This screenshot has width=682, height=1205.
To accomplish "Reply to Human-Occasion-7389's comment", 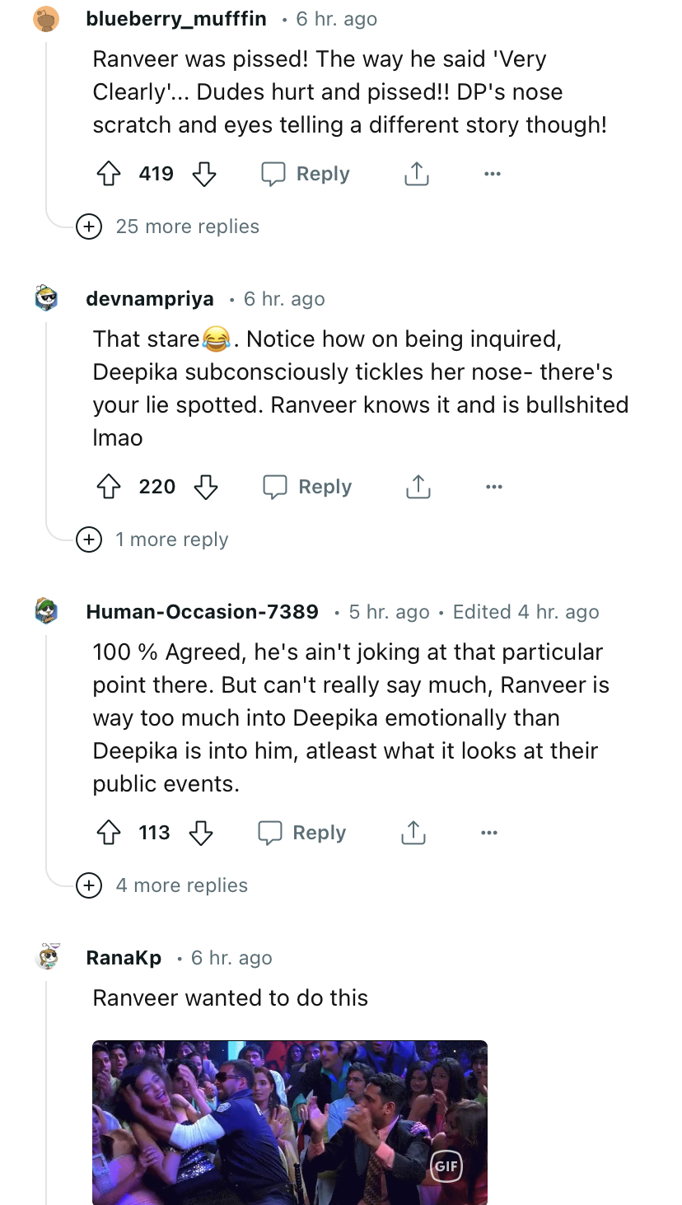I will coord(302,833).
